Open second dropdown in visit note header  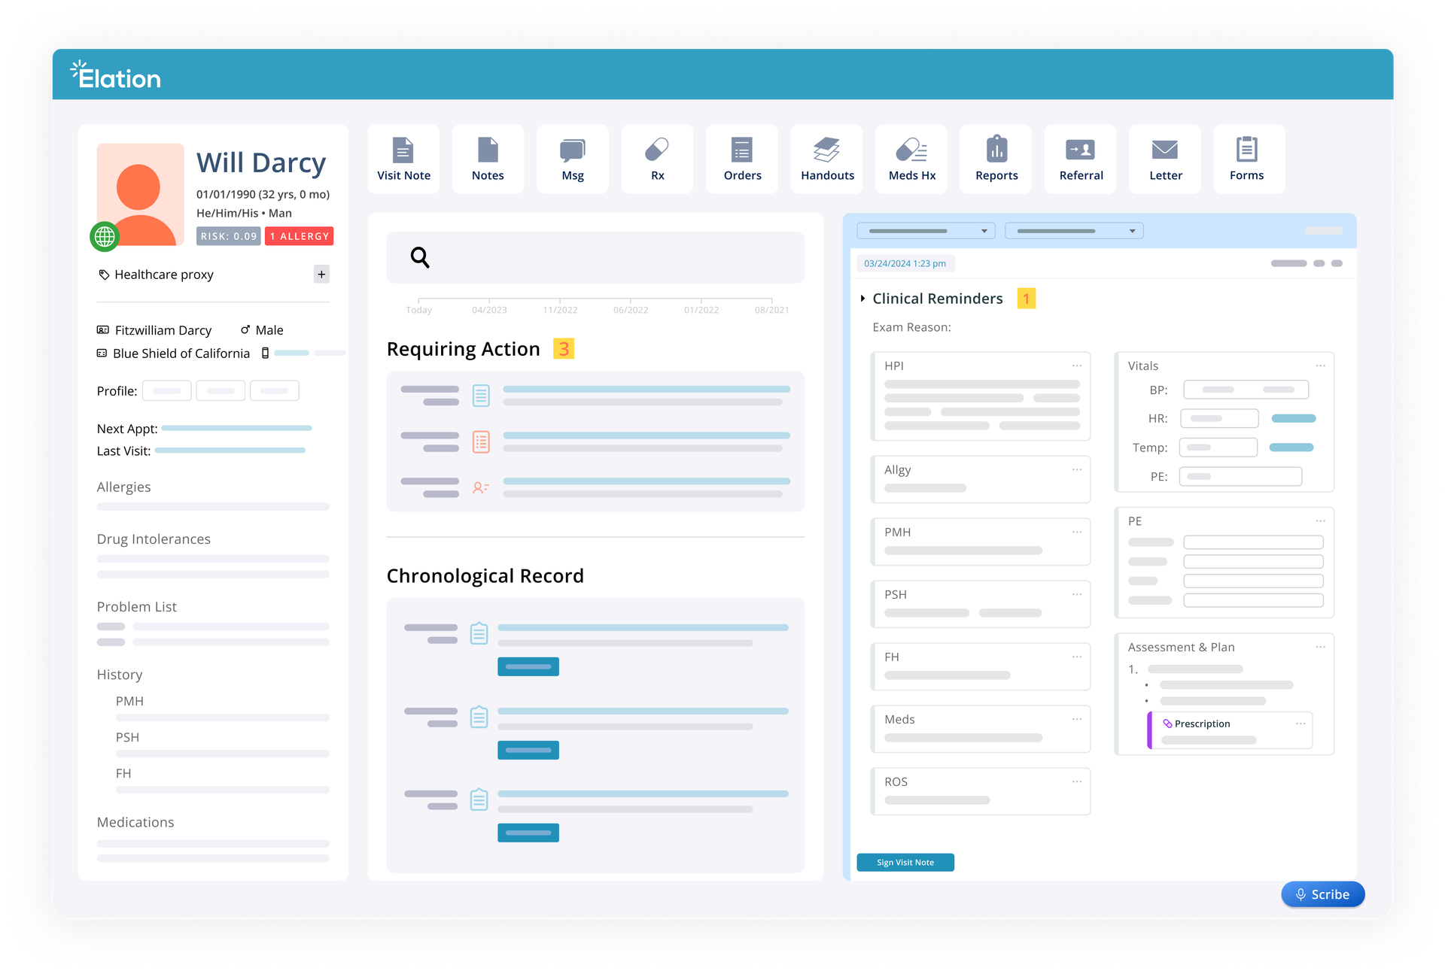(x=1074, y=231)
